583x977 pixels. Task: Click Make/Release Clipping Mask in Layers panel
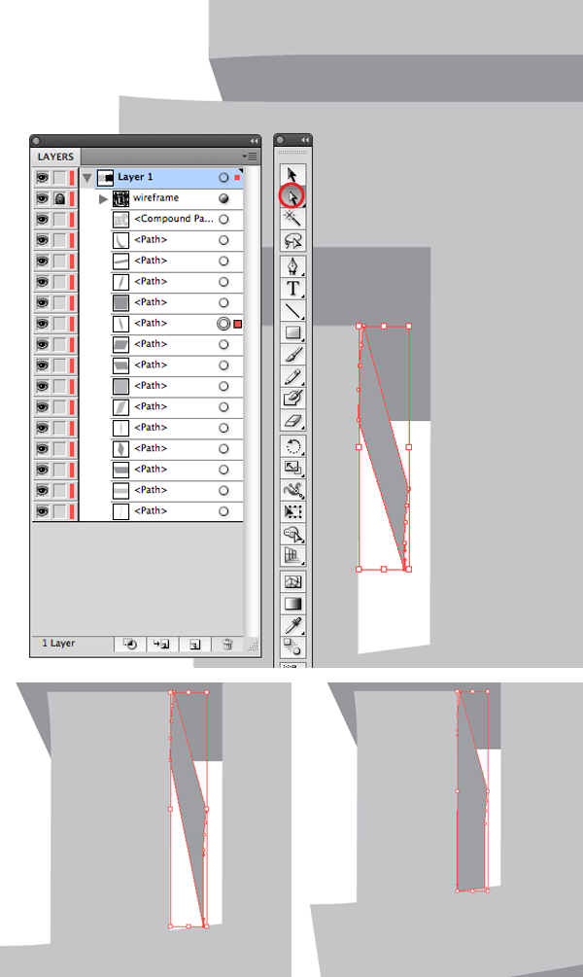tap(130, 645)
